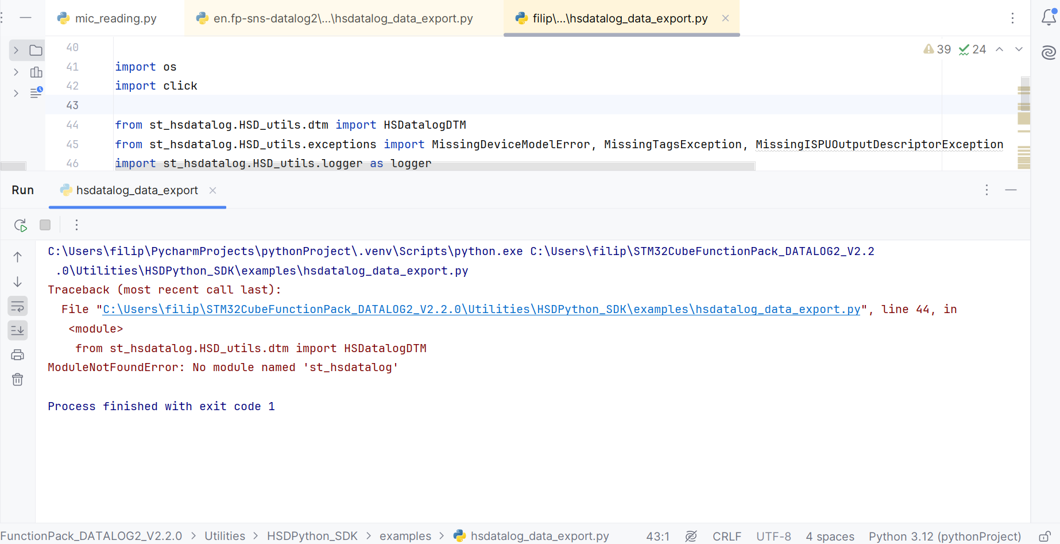Viewport: 1060px width, 544px height.
Task: Open the Project tool window folder icon
Action: pyautogui.click(x=36, y=51)
